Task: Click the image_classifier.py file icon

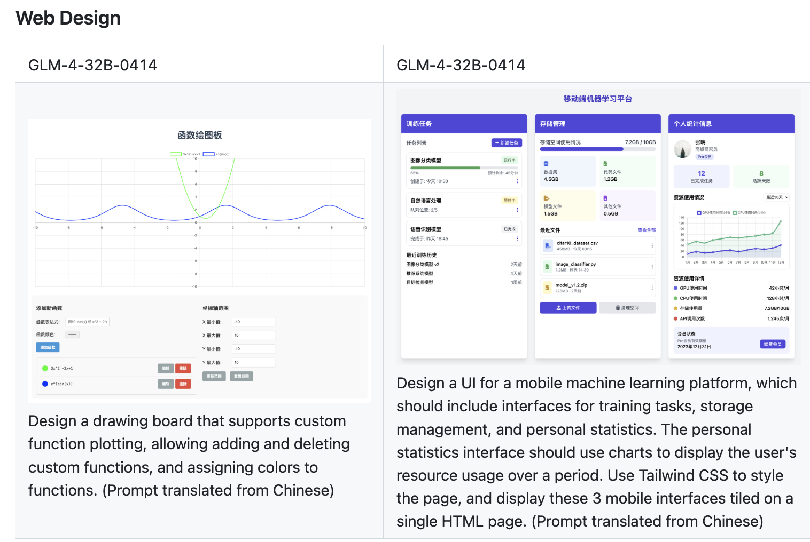Action: tap(547, 267)
